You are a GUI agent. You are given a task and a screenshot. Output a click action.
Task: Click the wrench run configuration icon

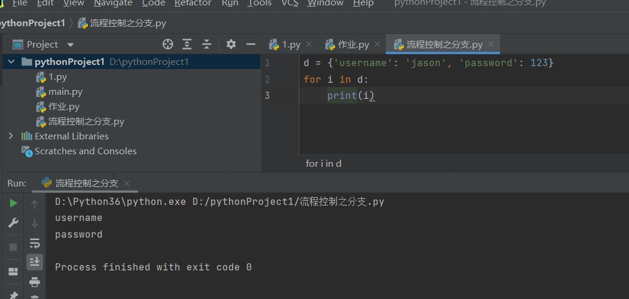click(13, 223)
